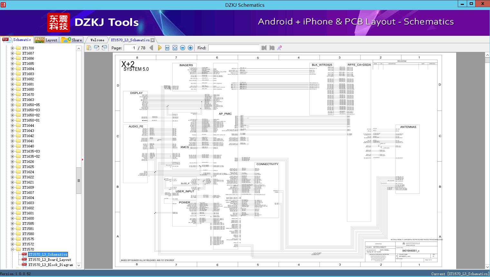Click the rotate clockwise toolbar icon
Viewport: 490px width, 277px height.
[x=104, y=48]
